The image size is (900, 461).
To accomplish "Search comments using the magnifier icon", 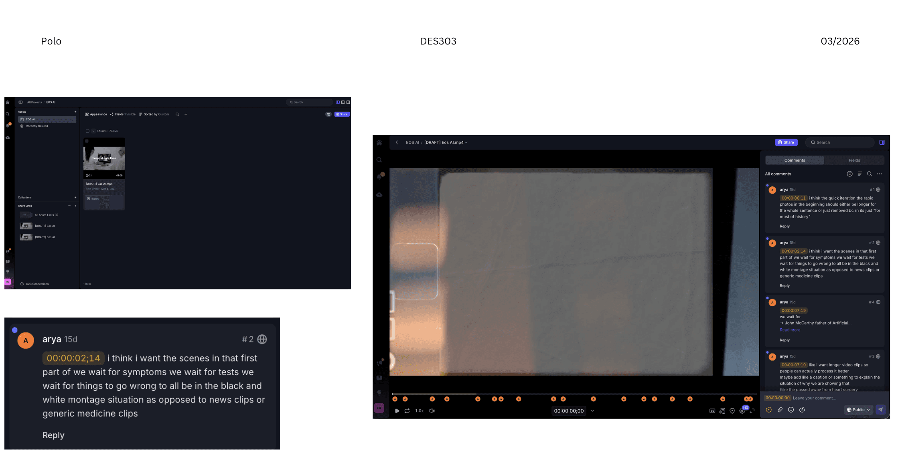I will [x=870, y=174].
